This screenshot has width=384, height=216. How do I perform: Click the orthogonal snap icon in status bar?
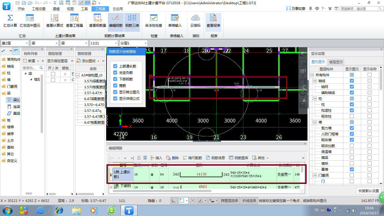coord(174,201)
